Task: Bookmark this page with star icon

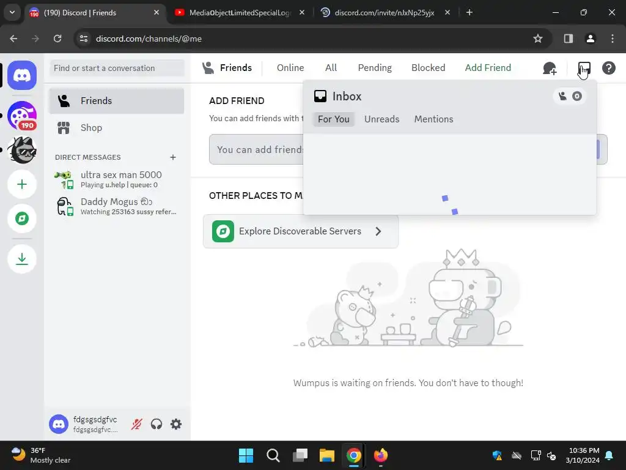Action: point(538,39)
